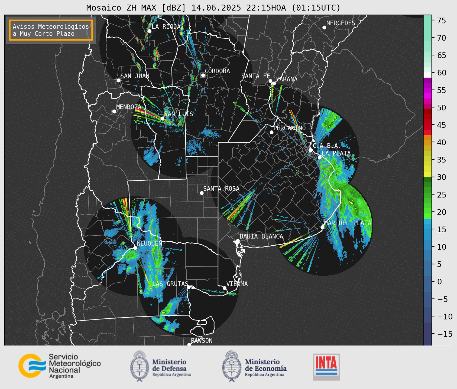
Task: Click the Las Grutas marker dot
Action: (189, 287)
